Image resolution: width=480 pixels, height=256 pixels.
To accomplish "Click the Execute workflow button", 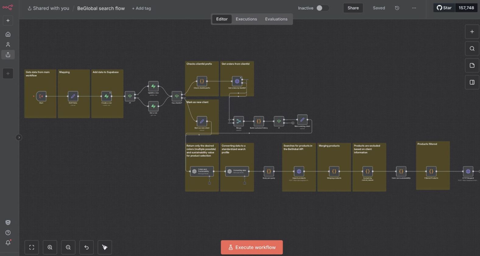I will click(x=252, y=247).
